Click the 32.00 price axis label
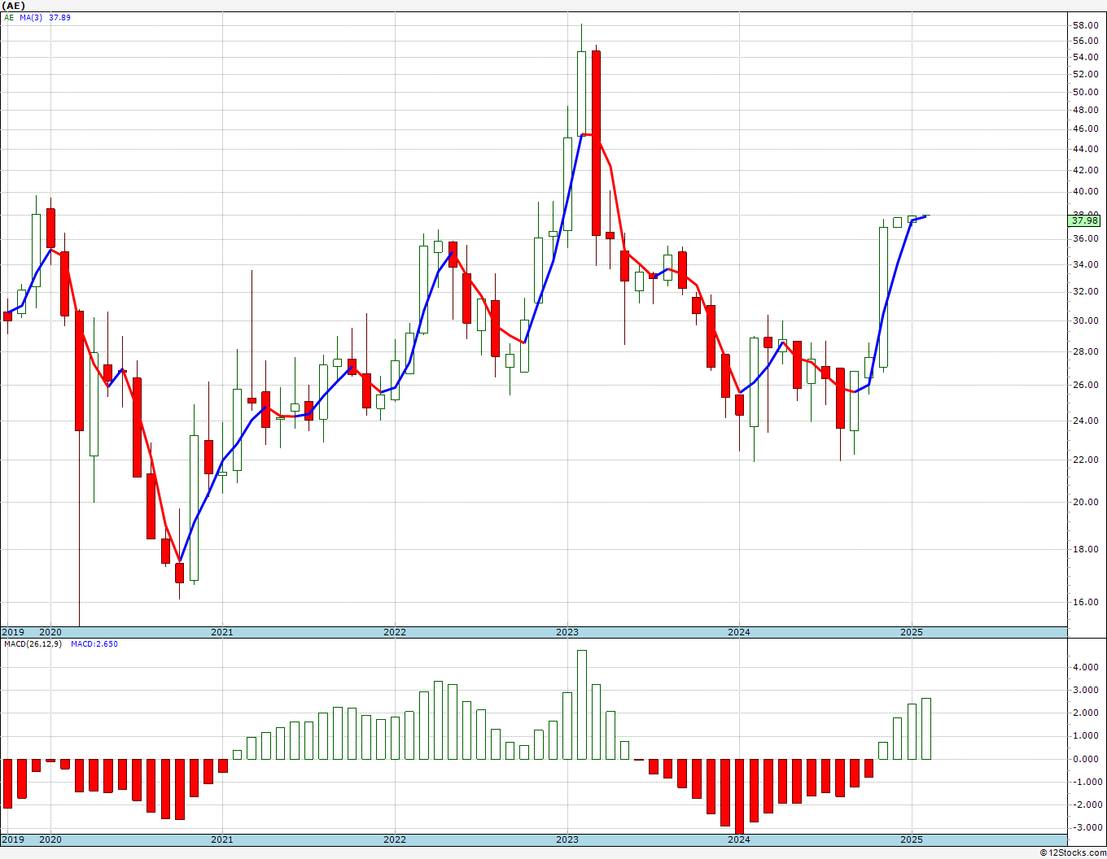The width and height of the screenshot is (1107, 859). (1085, 291)
